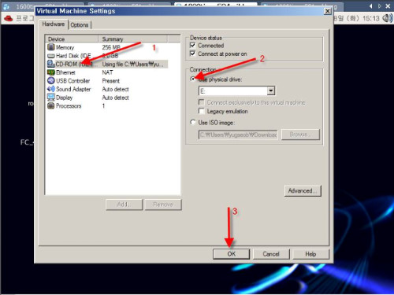The image size is (394, 295).
Task: Click the Summary column header
Action: pyautogui.click(x=132, y=39)
